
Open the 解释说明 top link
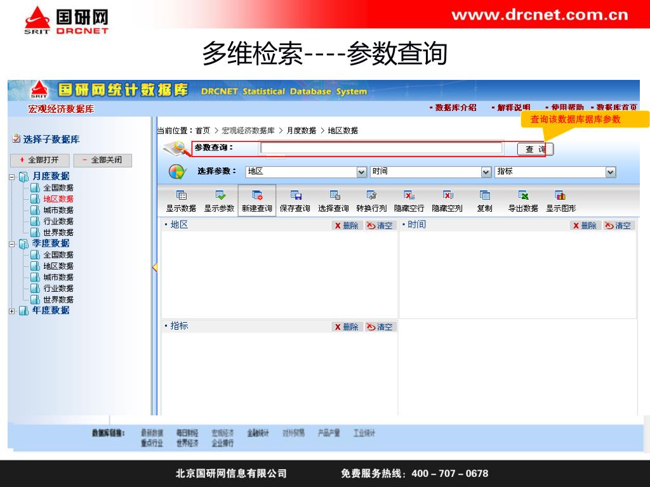pyautogui.click(x=513, y=108)
